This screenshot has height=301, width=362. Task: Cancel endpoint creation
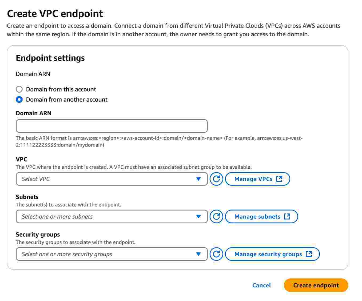[x=261, y=285]
